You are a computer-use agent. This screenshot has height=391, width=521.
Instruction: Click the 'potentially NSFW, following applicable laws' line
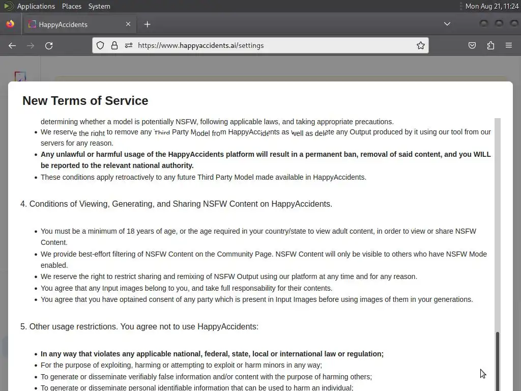217,122
